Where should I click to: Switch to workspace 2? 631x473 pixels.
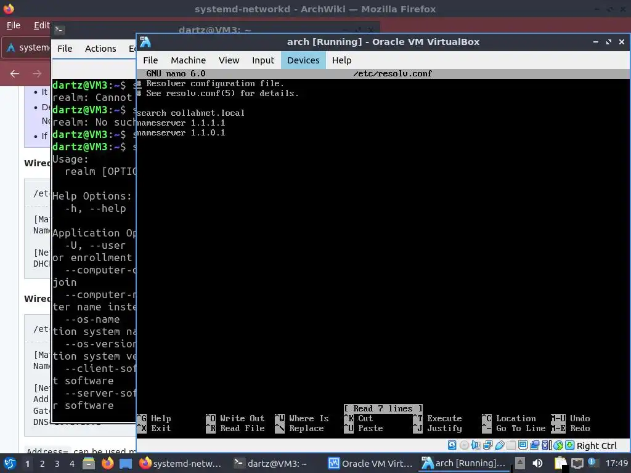pyautogui.click(x=43, y=464)
